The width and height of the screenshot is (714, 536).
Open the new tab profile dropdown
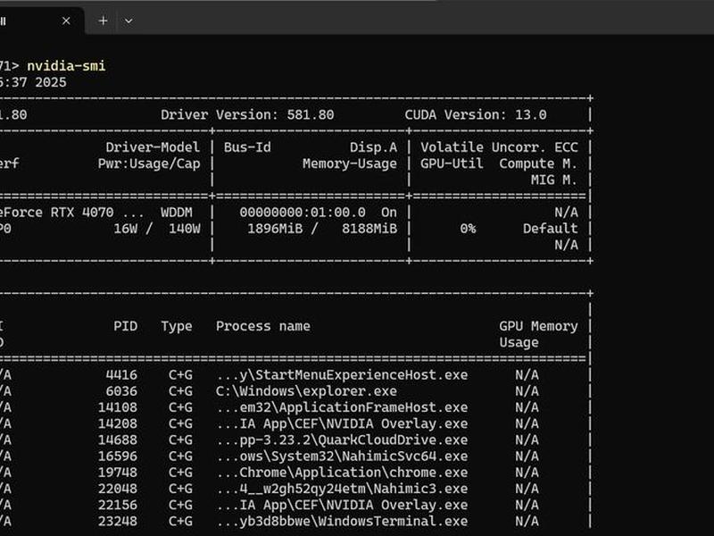point(129,21)
